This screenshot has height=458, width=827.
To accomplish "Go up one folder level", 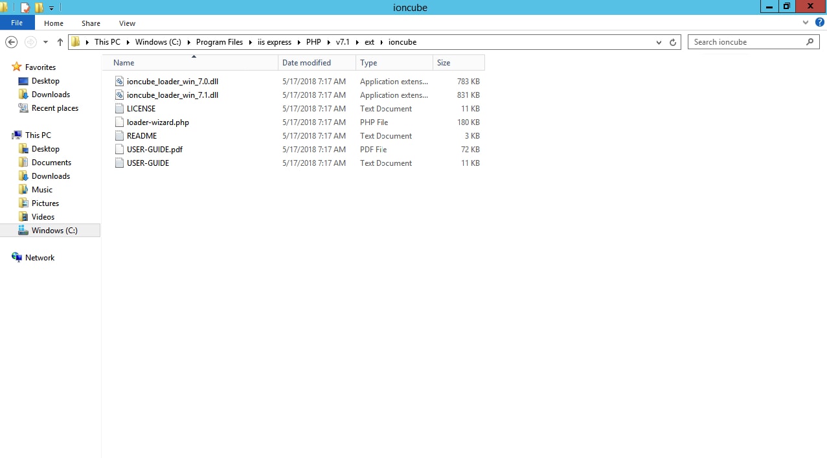I will 60,42.
